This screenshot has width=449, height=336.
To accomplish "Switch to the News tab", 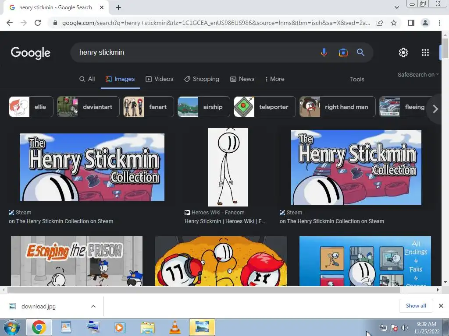I will [242, 79].
